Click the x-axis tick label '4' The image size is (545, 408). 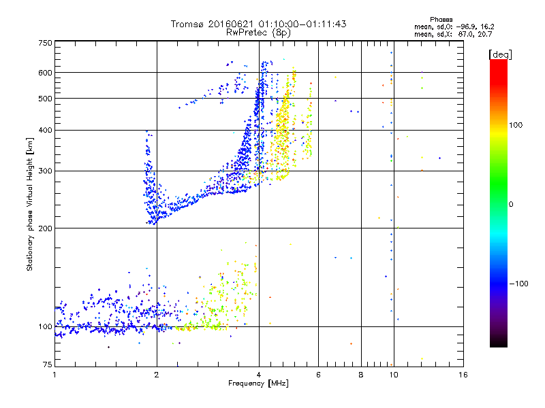click(x=259, y=375)
